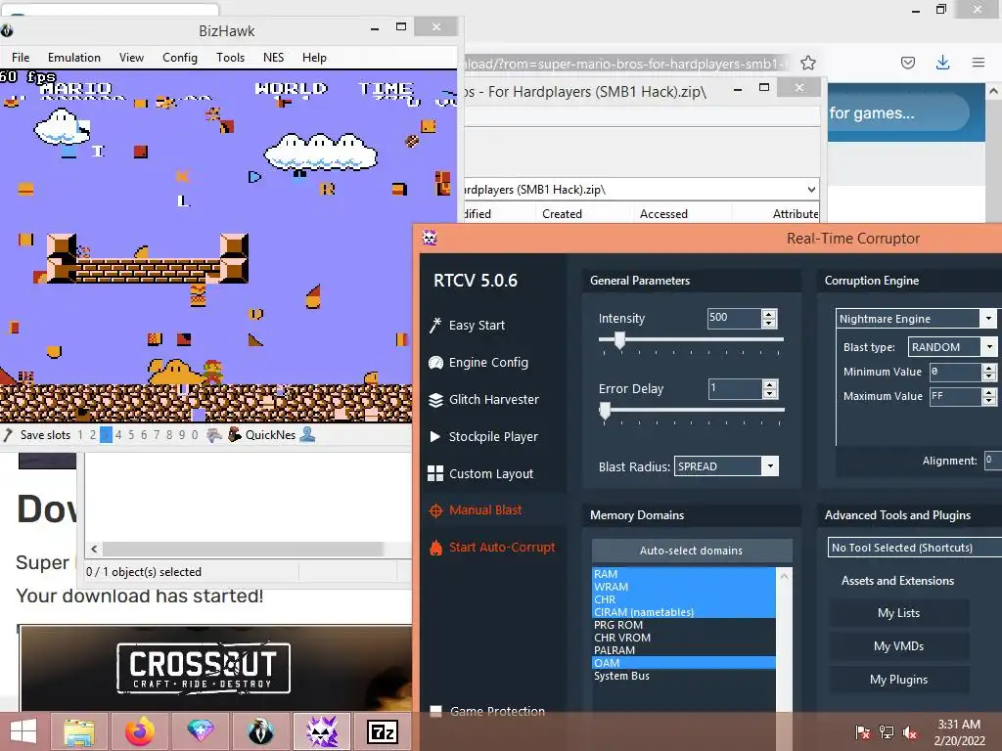Switch to Firefox on the taskbar
This screenshot has height=751, width=1002.
pos(140,731)
